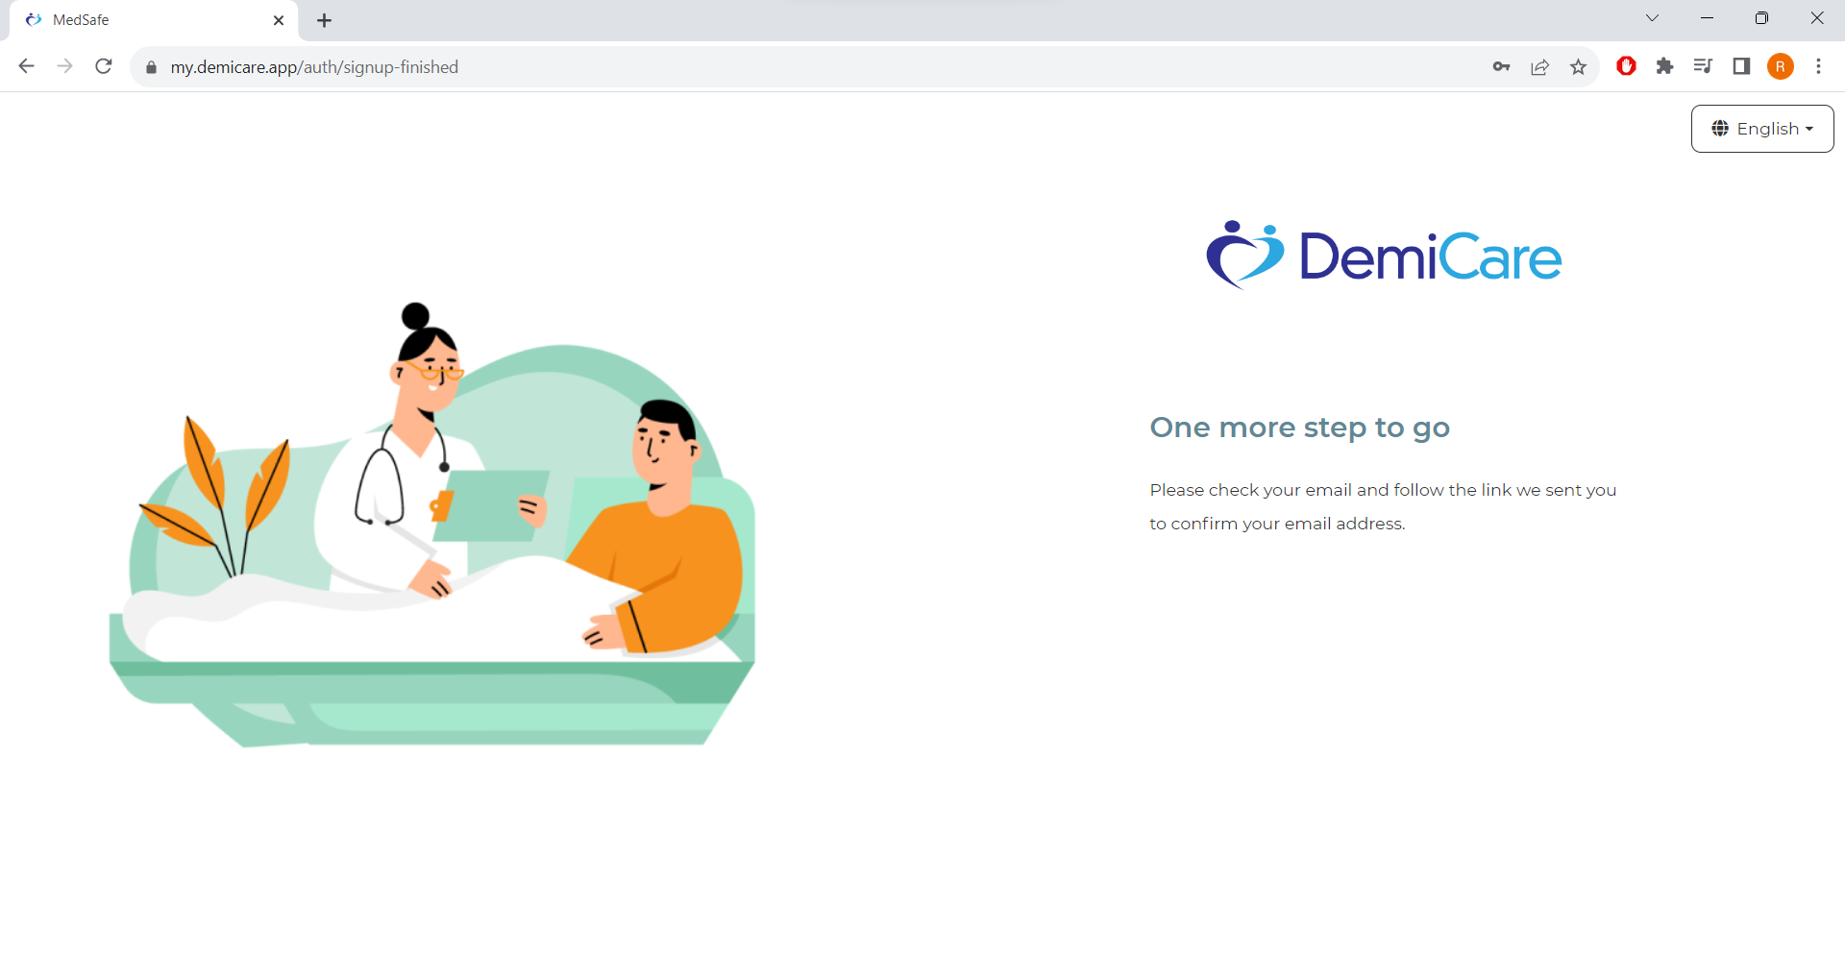Image resolution: width=1845 pixels, height=978 pixels.
Task: Share this page icon
Action: pyautogui.click(x=1539, y=66)
